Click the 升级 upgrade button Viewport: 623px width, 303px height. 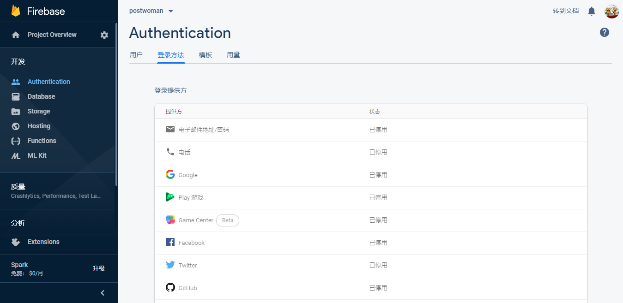99,268
